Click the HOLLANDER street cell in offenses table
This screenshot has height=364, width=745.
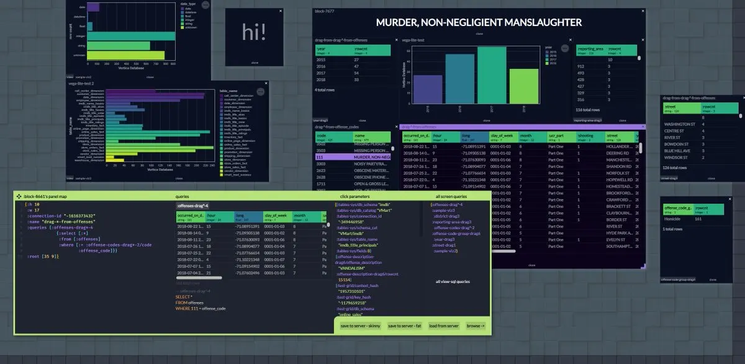(x=620, y=146)
